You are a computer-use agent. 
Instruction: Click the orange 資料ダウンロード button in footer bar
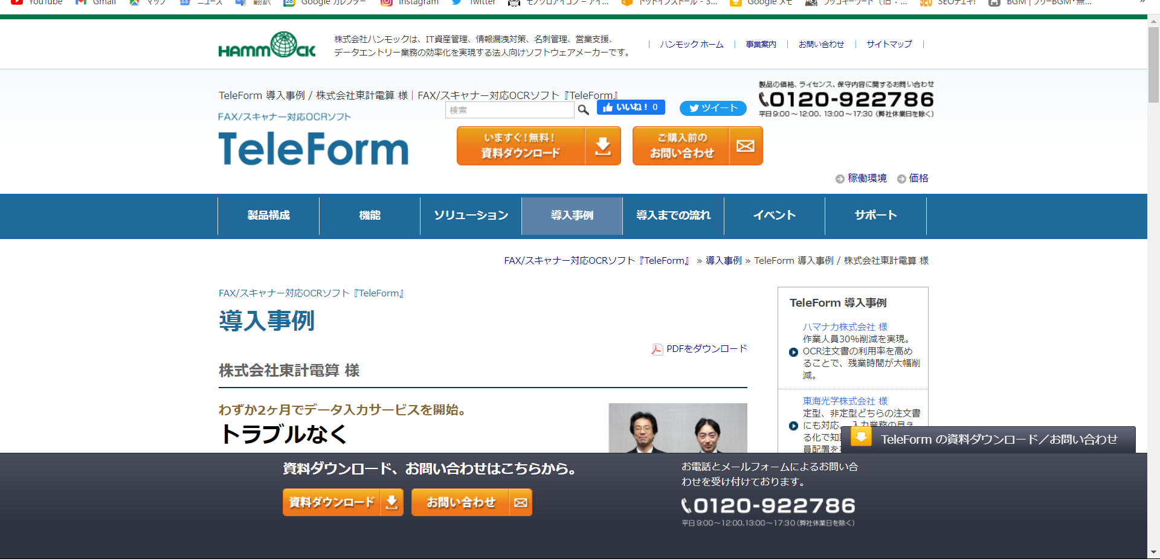[343, 502]
